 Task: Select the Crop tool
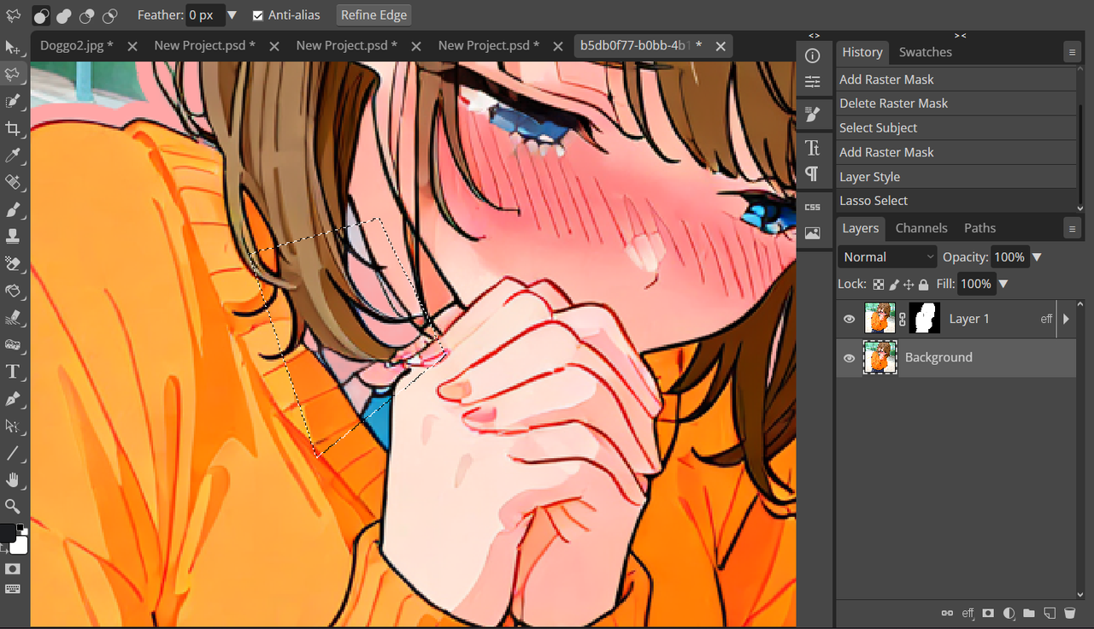pos(13,129)
